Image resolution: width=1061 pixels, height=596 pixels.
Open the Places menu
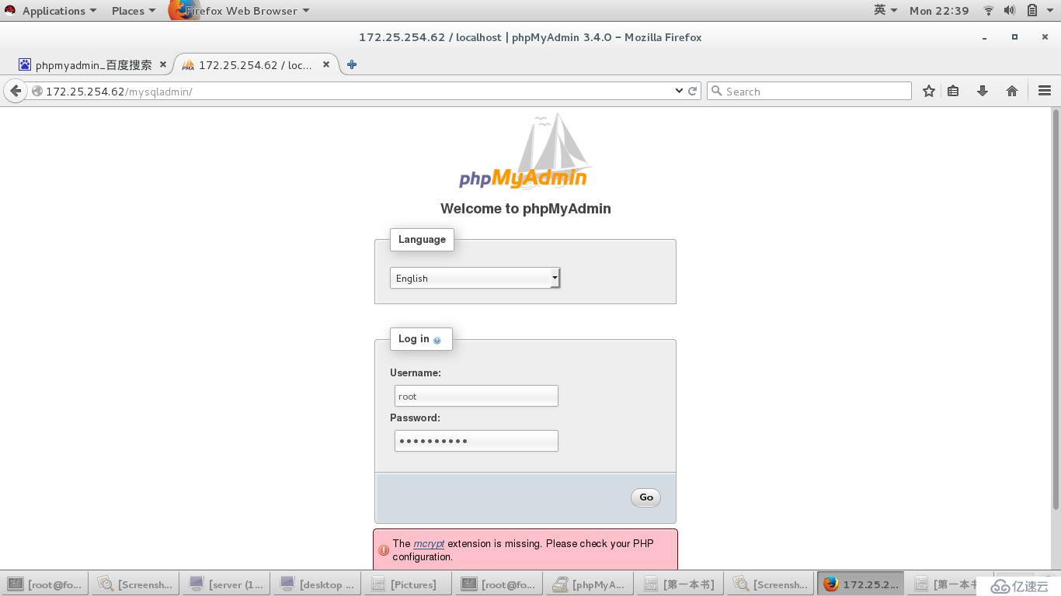tap(134, 10)
